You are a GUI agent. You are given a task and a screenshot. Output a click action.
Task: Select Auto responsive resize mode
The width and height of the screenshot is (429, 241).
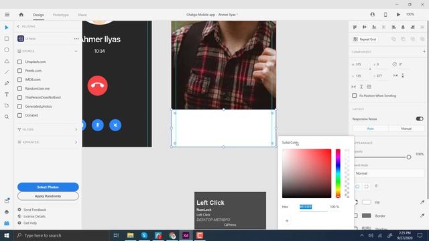[370, 129]
